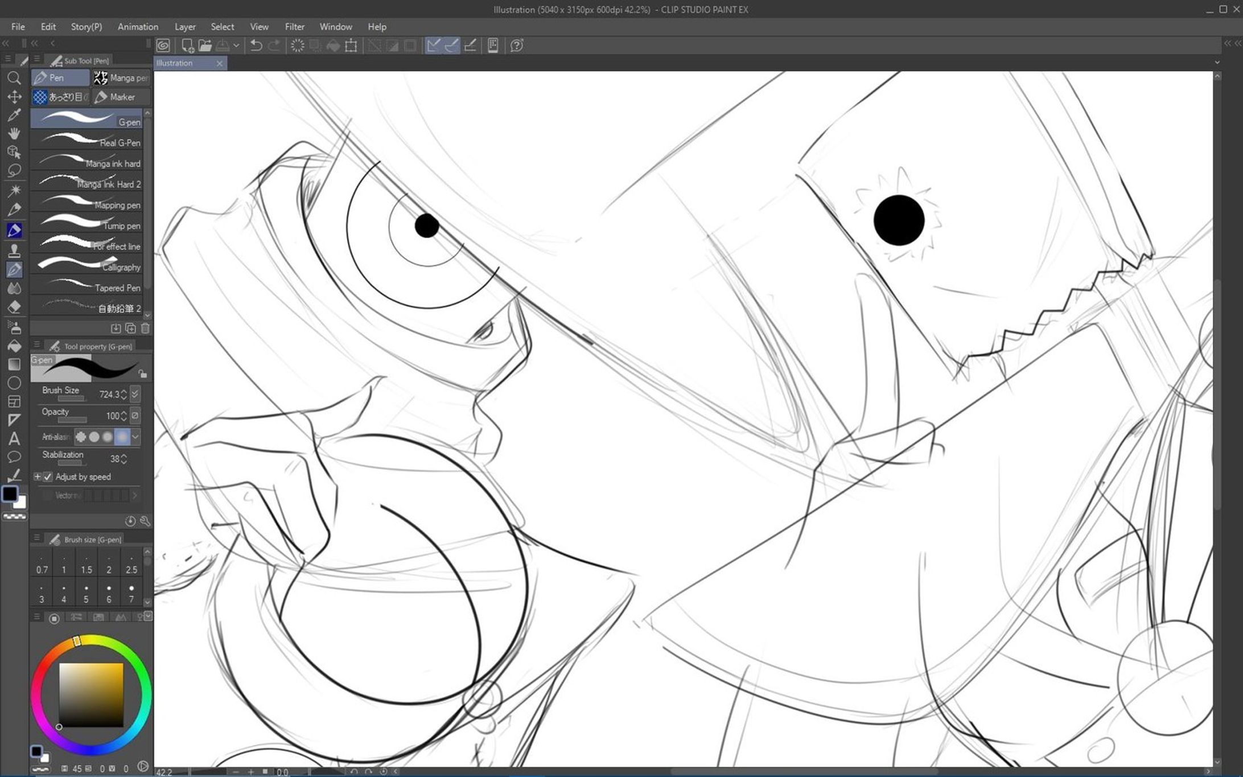
Task: Open the Animation menu
Action: (138, 27)
